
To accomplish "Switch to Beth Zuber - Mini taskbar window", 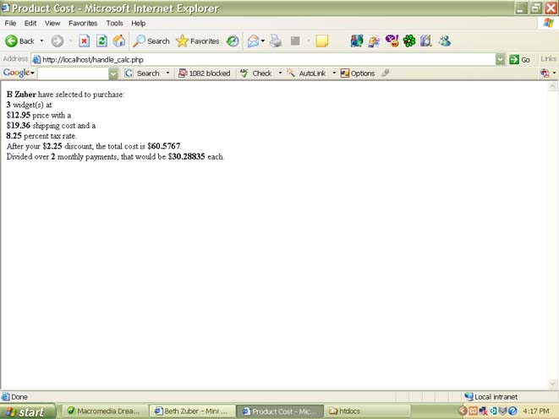I will pyautogui.click(x=192, y=411).
